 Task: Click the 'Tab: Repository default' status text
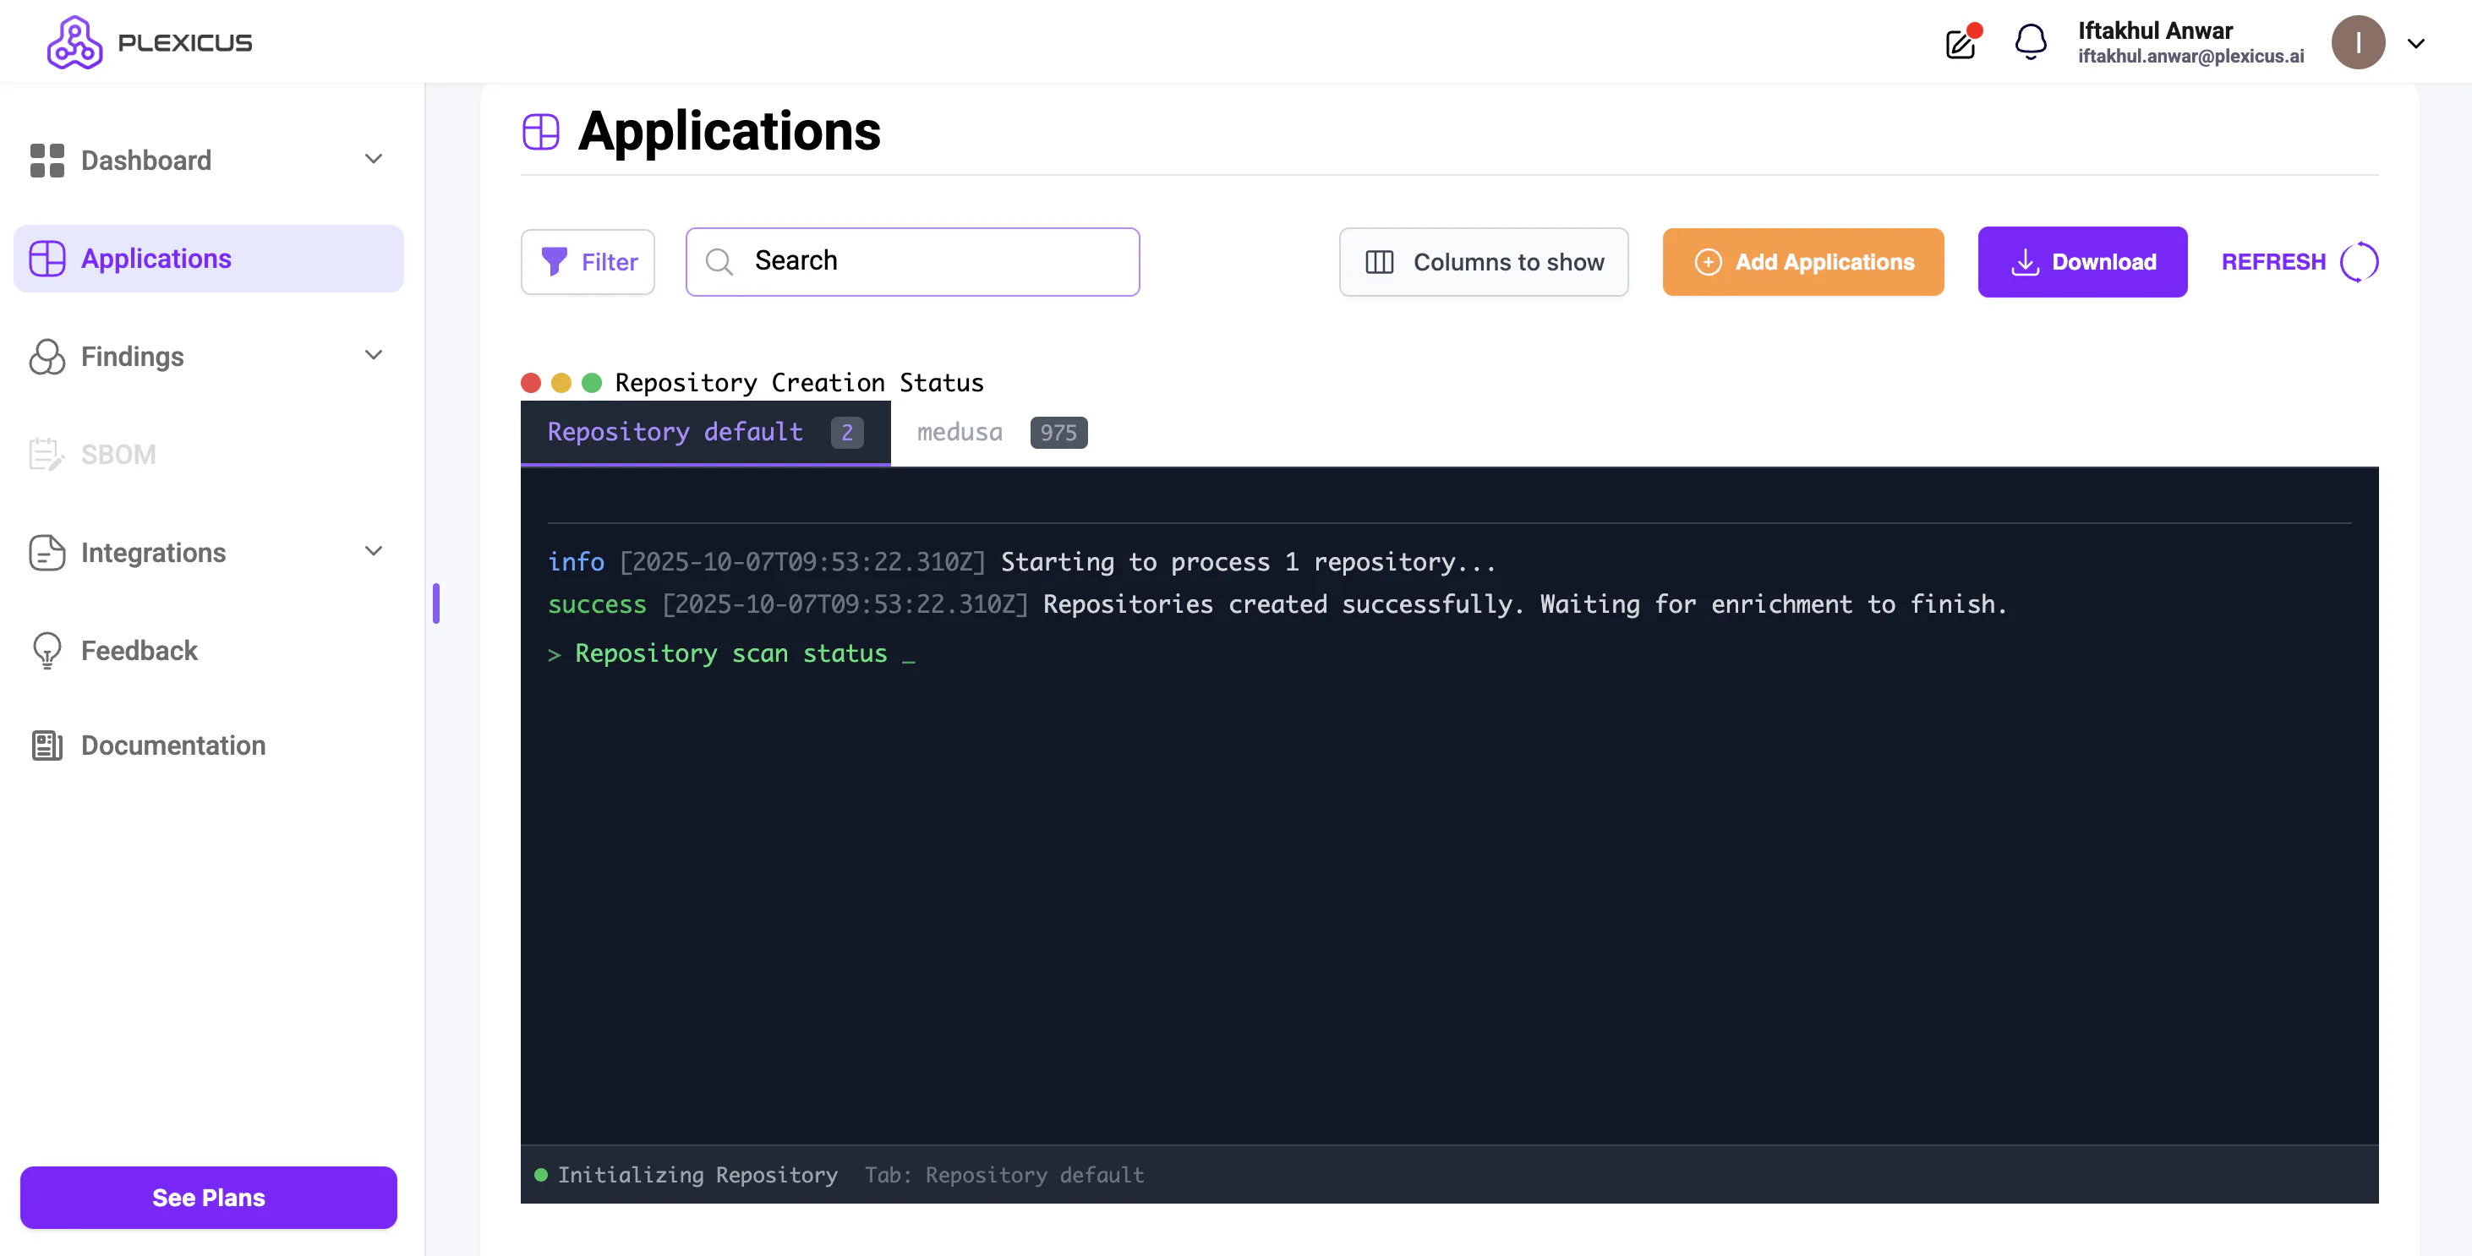tap(1004, 1175)
